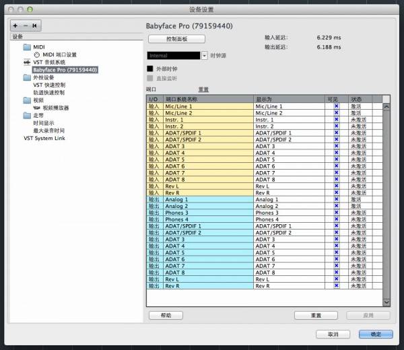Open the 控制面板 control panel button
The width and height of the screenshot is (404, 350).
(176, 39)
